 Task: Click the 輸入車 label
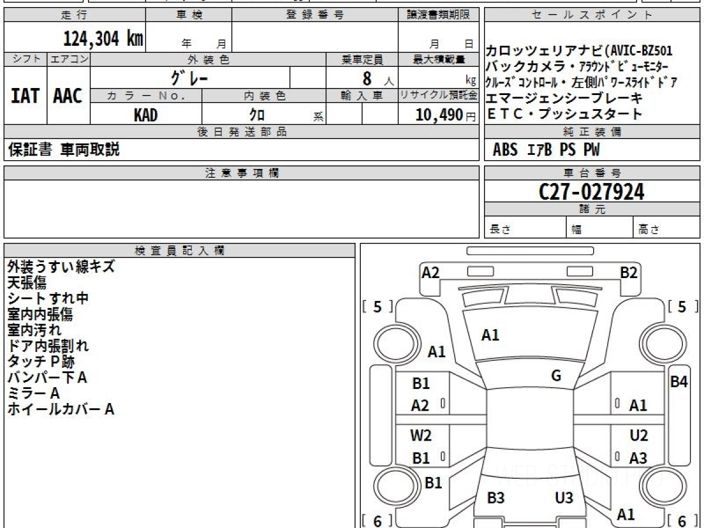point(362,95)
